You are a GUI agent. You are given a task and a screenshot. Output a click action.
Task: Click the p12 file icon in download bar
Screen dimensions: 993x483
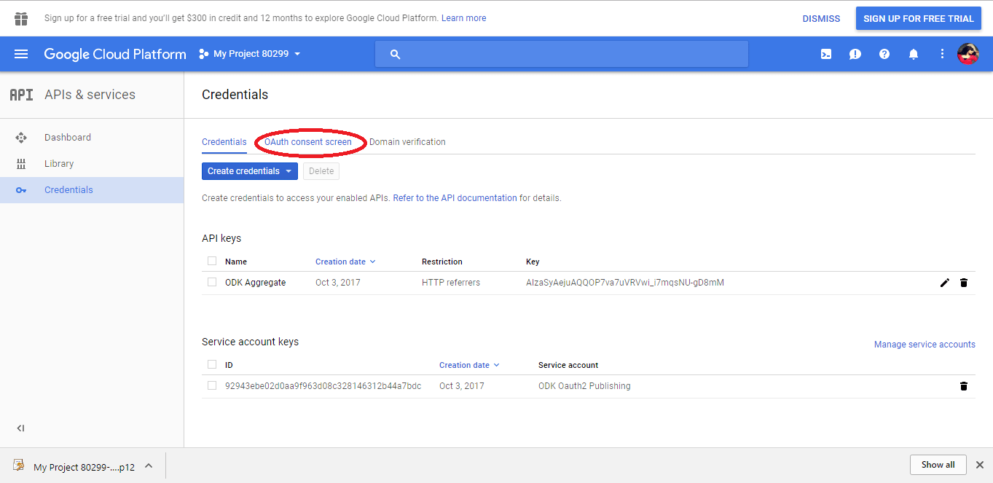(19, 466)
